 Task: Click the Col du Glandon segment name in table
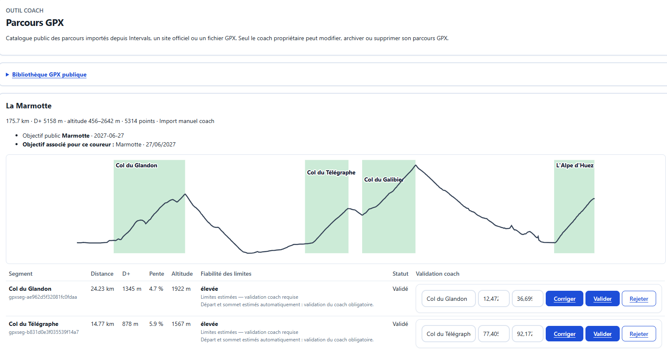[30, 289]
